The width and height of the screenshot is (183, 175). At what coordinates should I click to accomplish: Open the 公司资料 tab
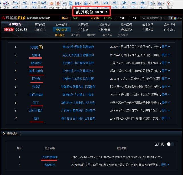coord(61,25)
